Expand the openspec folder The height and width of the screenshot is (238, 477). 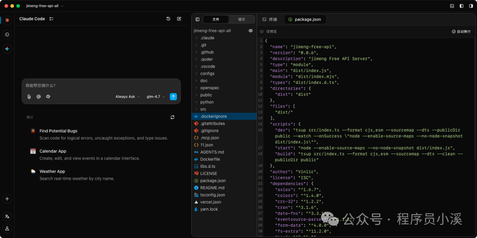coord(224,88)
